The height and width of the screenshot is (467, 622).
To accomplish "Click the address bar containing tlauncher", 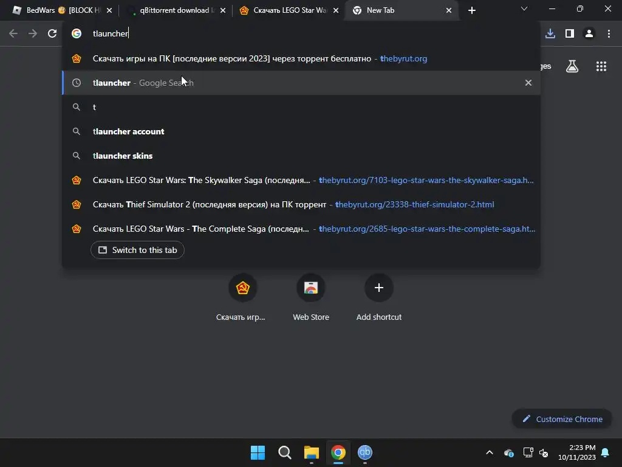I will pos(301,33).
